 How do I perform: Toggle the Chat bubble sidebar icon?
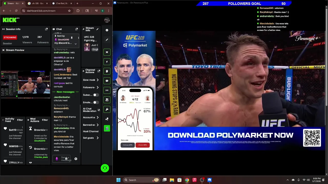coord(107,81)
